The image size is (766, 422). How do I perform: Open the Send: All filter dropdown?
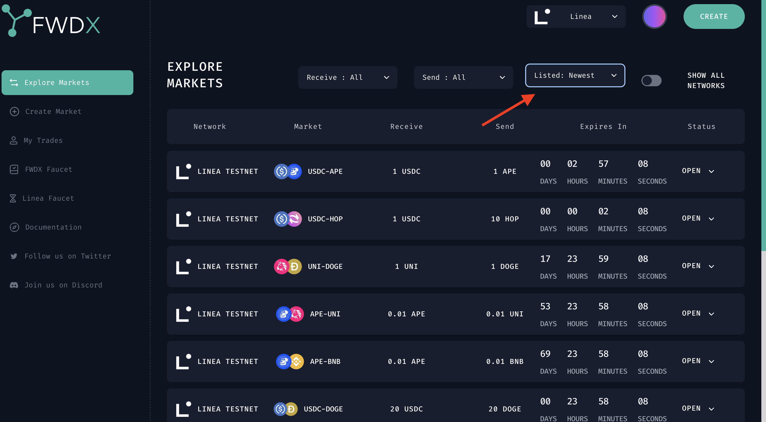(x=463, y=77)
